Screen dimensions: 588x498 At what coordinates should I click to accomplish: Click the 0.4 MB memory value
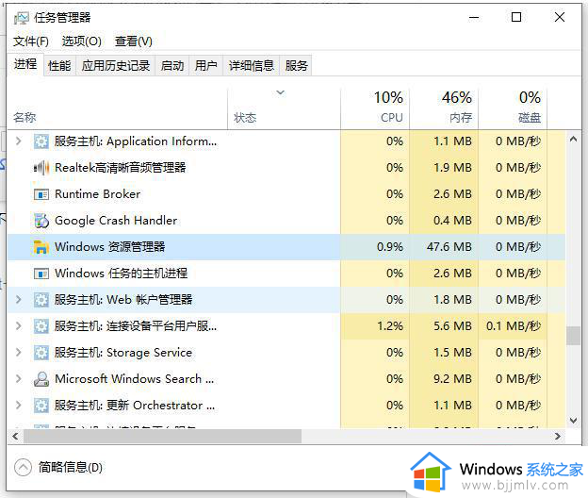click(x=452, y=221)
